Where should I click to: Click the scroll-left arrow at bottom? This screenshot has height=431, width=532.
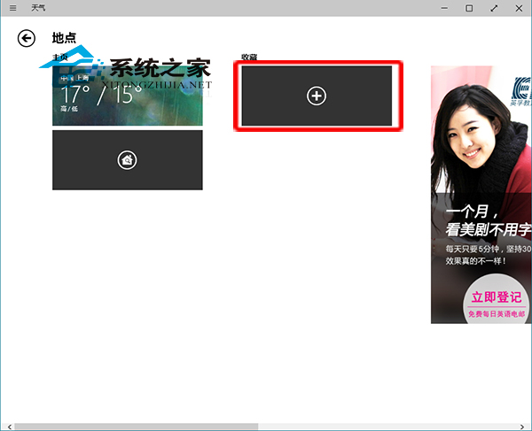(x=10, y=427)
